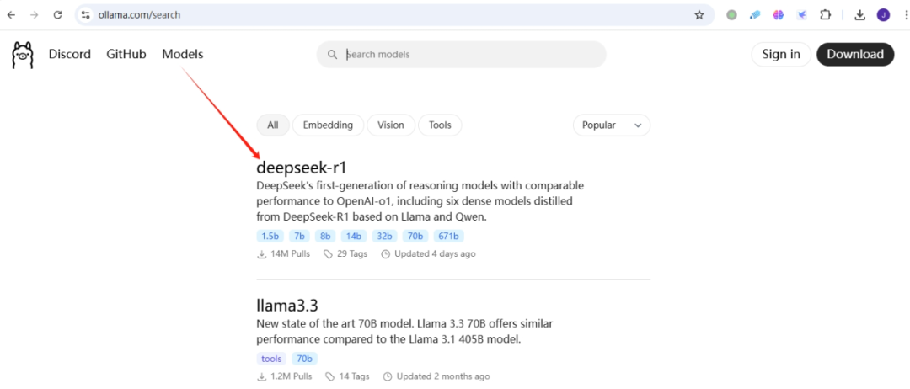Go back using the browser back arrow
Screen dimensions: 910x389
11,14
